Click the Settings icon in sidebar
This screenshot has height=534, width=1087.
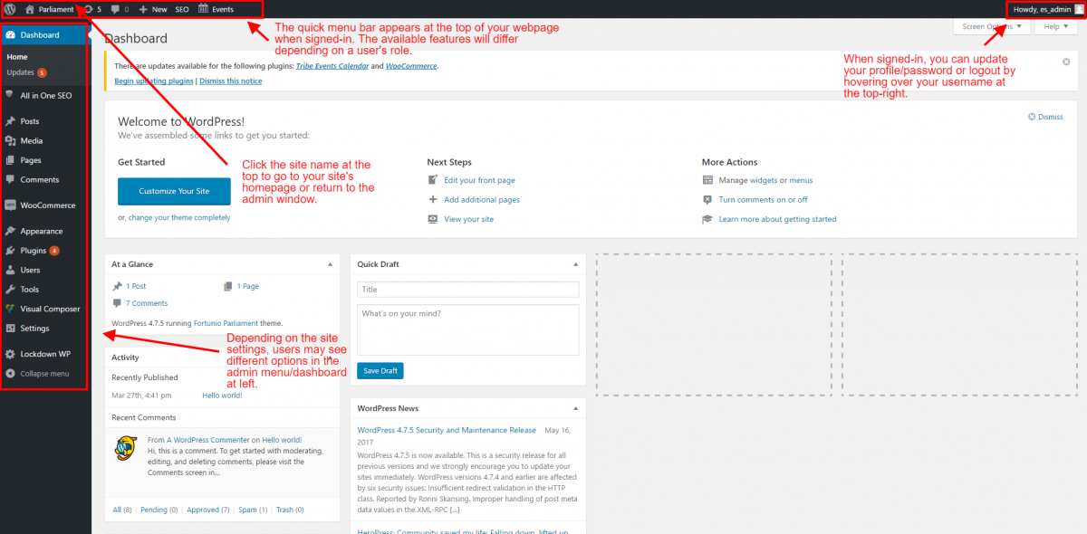[x=10, y=329]
